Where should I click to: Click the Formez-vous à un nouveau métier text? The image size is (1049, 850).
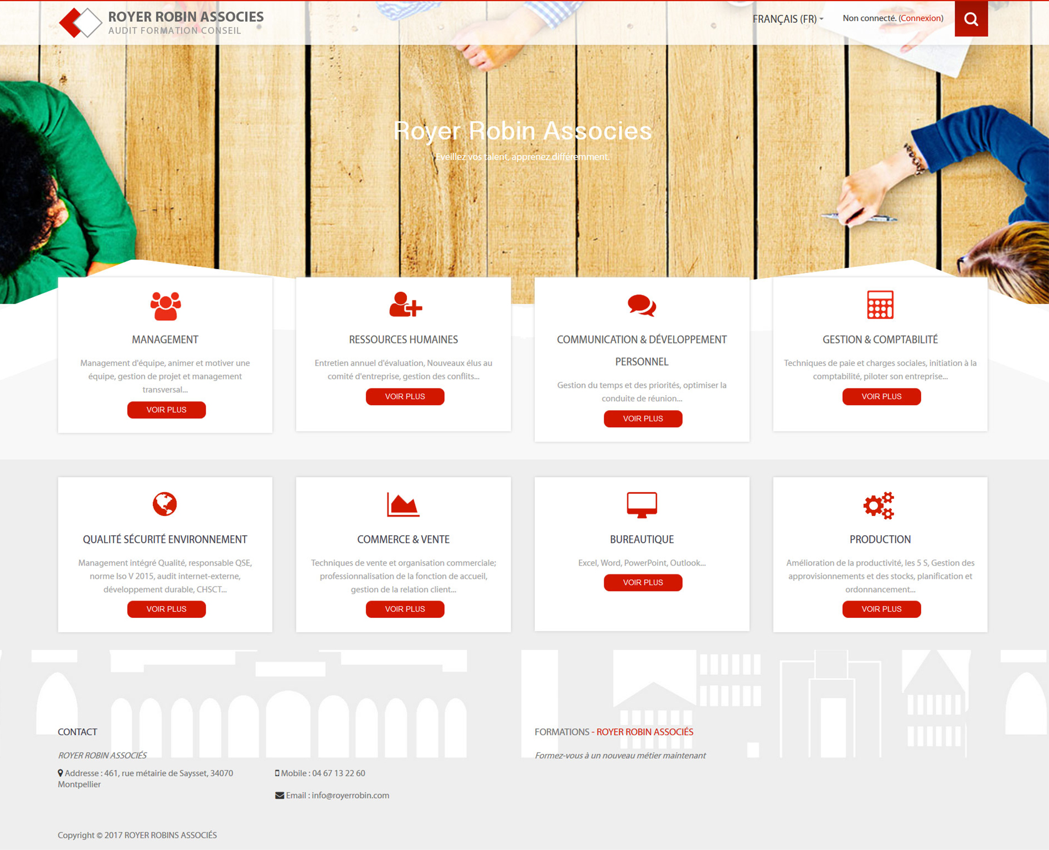click(620, 756)
